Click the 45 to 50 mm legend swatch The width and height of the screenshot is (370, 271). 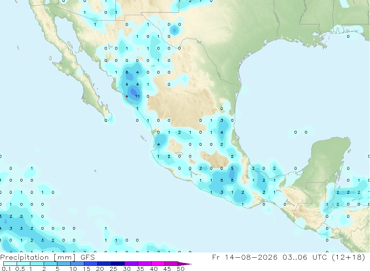click(x=172, y=264)
